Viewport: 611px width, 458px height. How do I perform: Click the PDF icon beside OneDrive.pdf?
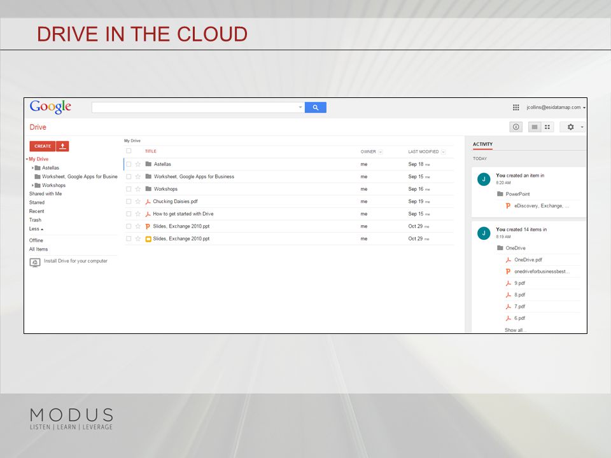tap(508, 260)
